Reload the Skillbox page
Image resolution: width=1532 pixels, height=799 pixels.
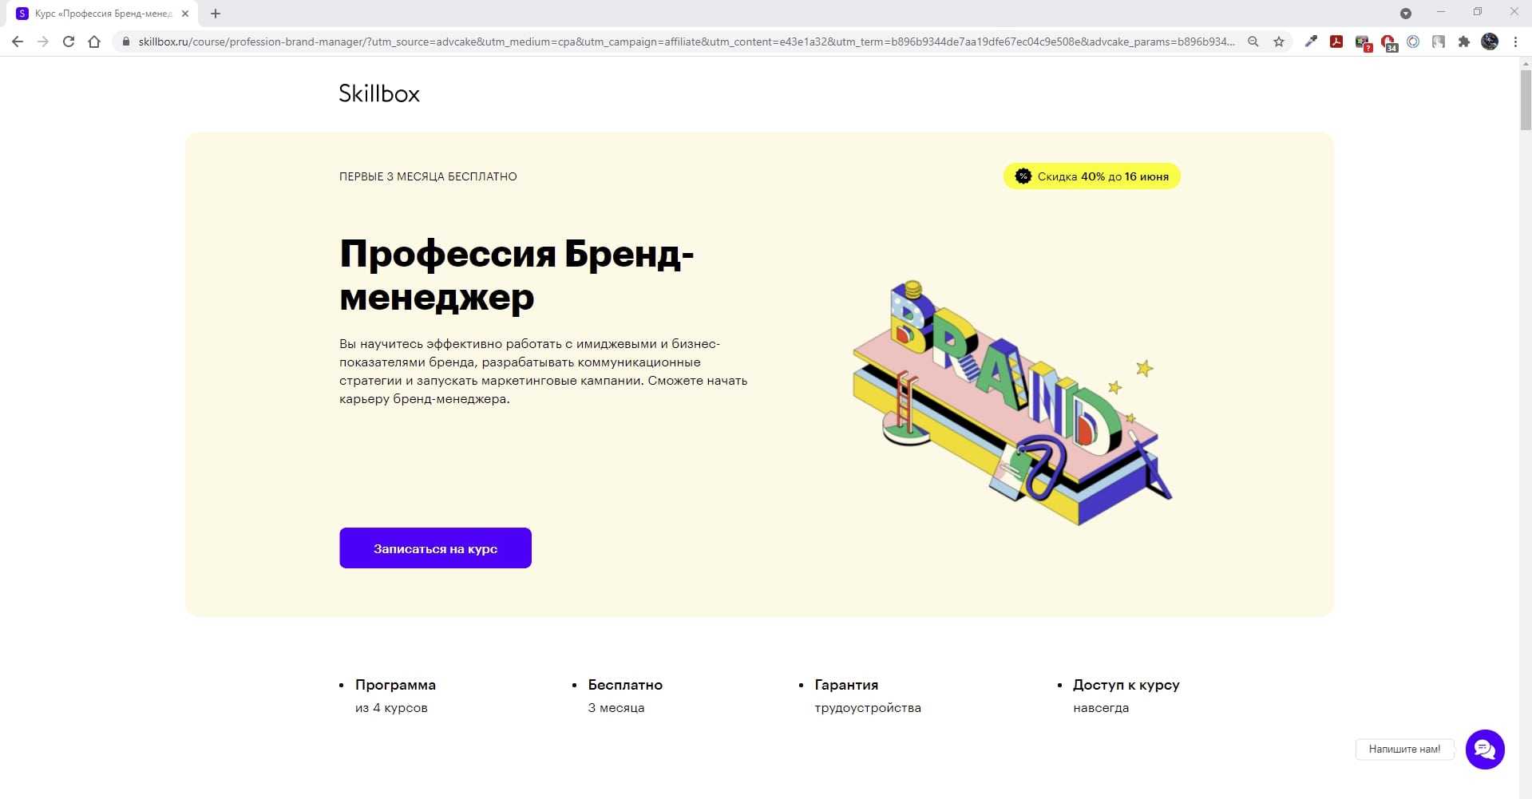point(69,42)
